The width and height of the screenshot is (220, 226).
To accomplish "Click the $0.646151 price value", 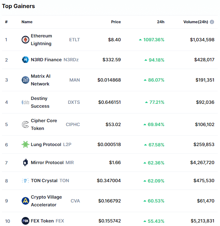I will click(x=110, y=102).
